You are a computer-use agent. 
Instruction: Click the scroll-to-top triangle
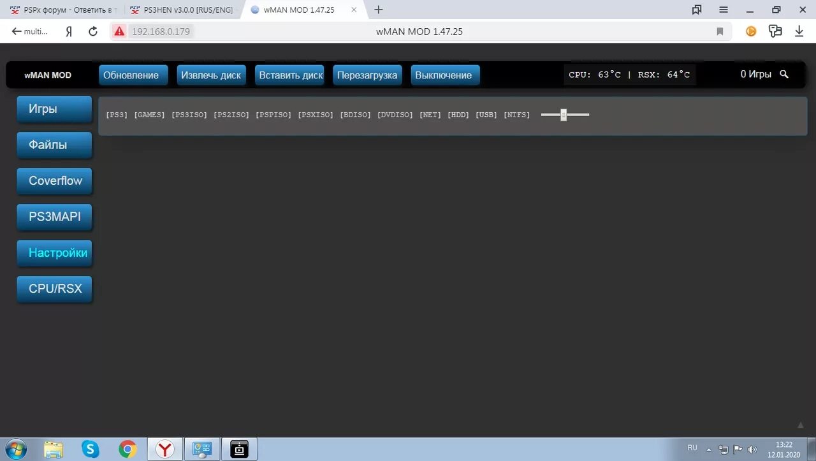[x=801, y=425]
